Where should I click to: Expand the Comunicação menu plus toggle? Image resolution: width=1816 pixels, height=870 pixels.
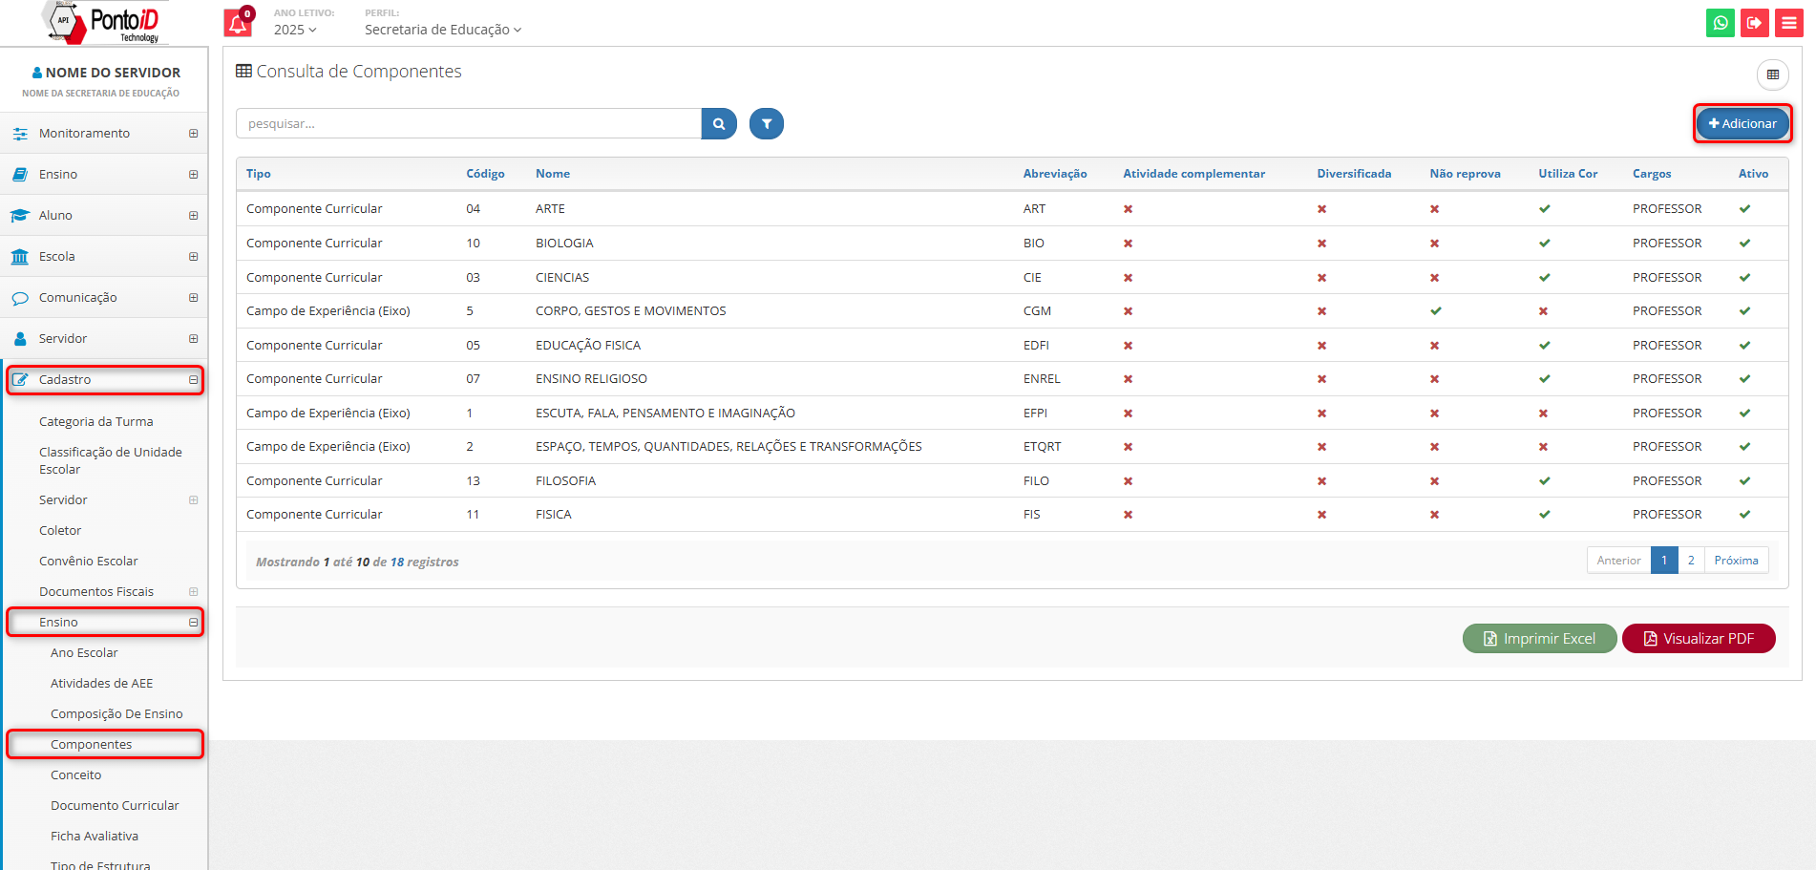point(193,298)
